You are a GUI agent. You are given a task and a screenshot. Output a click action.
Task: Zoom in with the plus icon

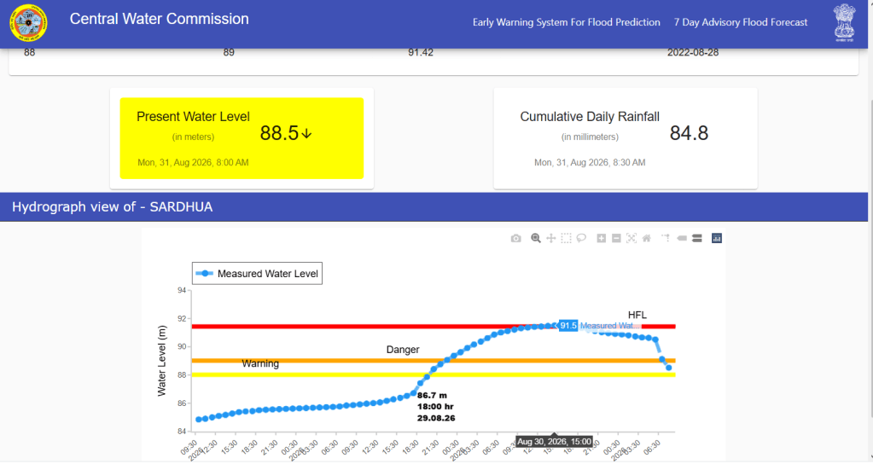[602, 238]
